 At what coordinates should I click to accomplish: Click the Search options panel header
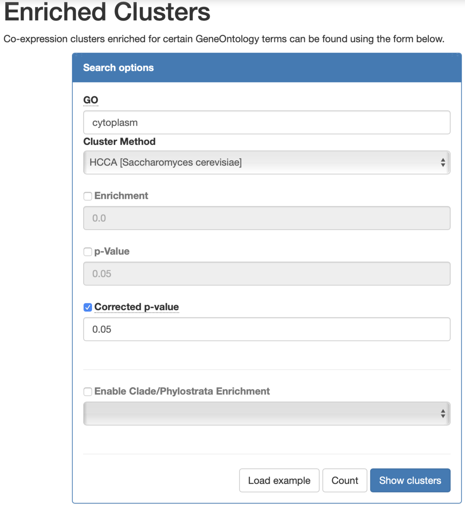pos(267,68)
